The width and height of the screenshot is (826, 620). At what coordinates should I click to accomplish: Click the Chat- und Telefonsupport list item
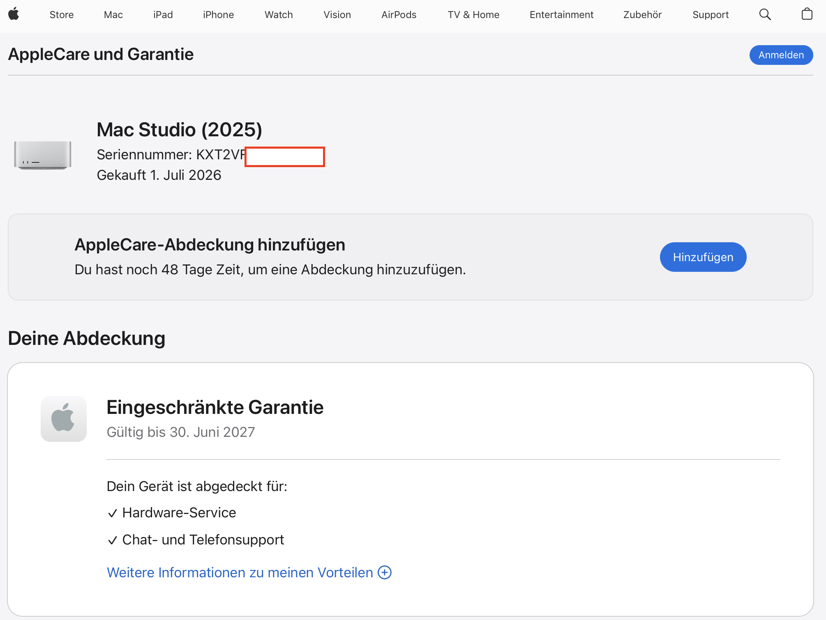pos(195,540)
